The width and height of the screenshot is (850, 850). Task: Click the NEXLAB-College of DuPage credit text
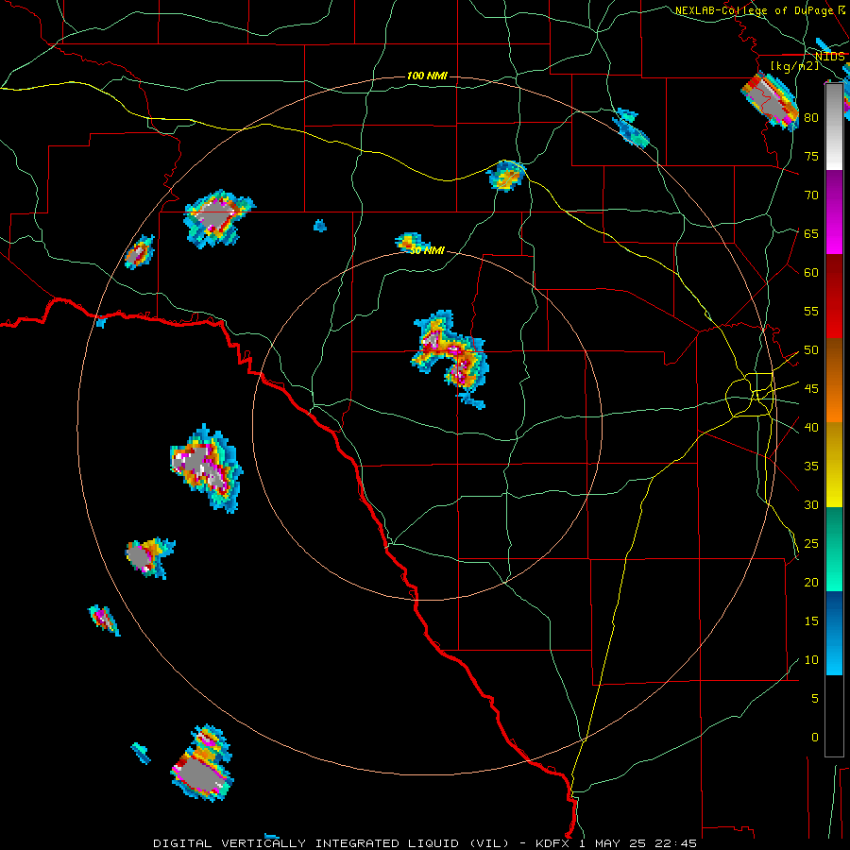coord(754,10)
